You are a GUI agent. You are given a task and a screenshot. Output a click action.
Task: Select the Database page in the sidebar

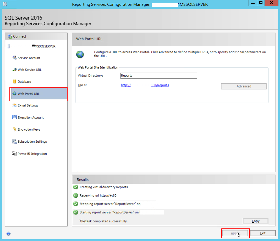pos(24,82)
